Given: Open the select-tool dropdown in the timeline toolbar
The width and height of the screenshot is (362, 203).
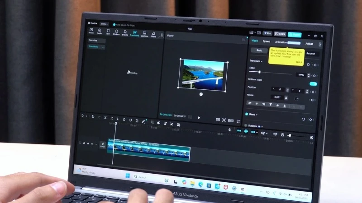Looking at the screenshot, I should pyautogui.click(x=86, y=116).
